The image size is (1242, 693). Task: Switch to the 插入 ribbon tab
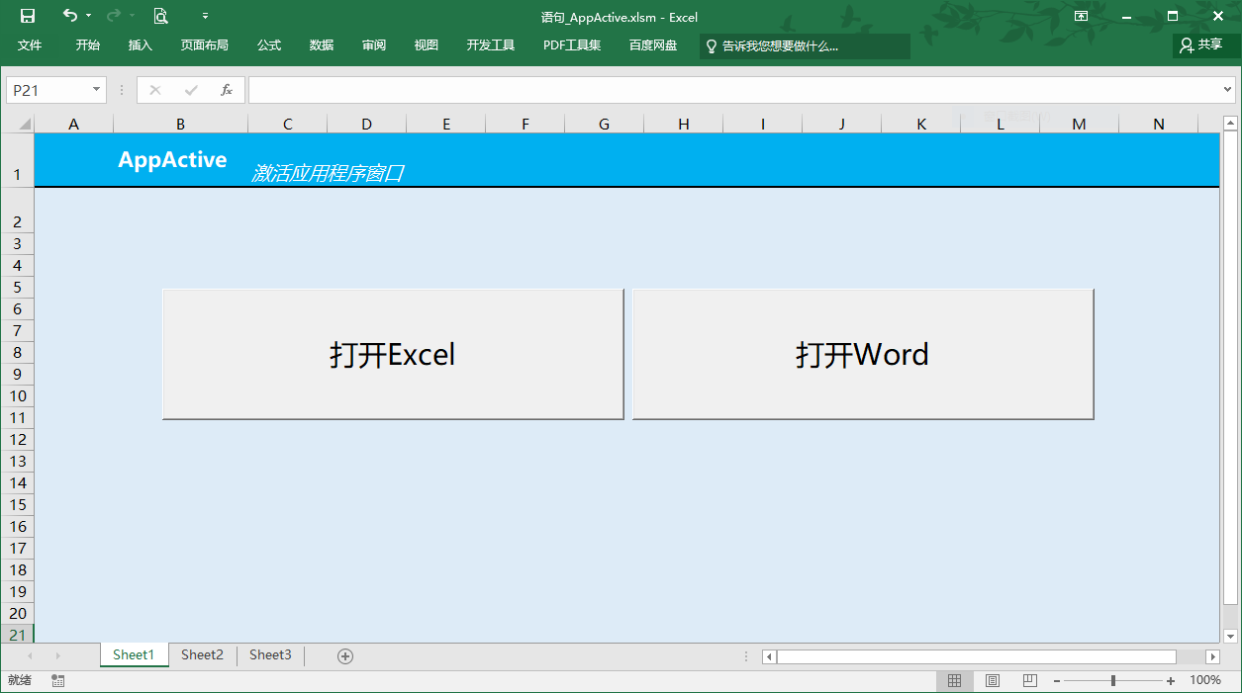click(141, 45)
